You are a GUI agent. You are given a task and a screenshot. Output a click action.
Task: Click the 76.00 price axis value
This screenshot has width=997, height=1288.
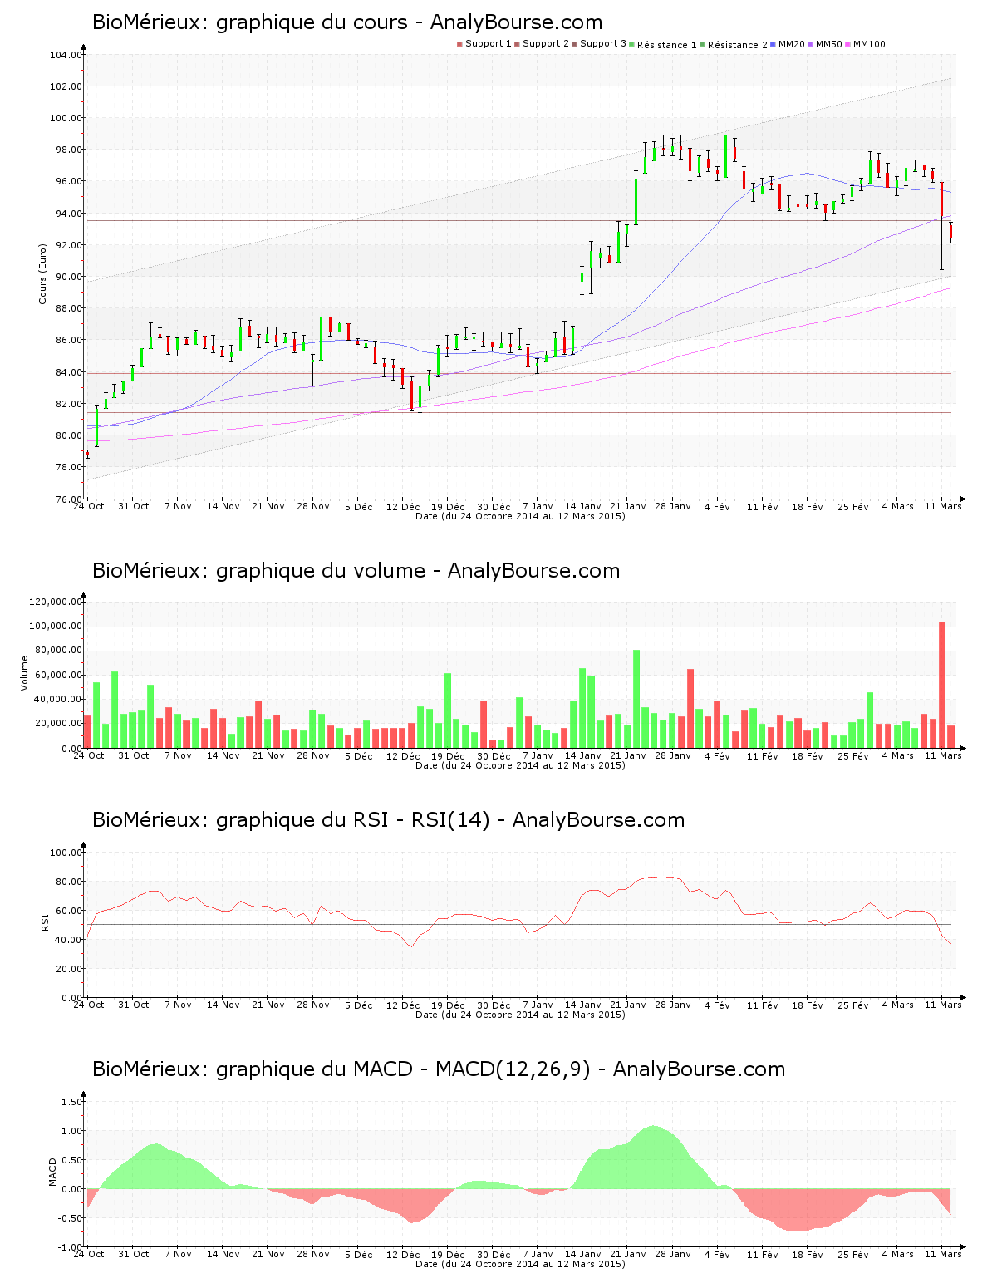(x=68, y=499)
